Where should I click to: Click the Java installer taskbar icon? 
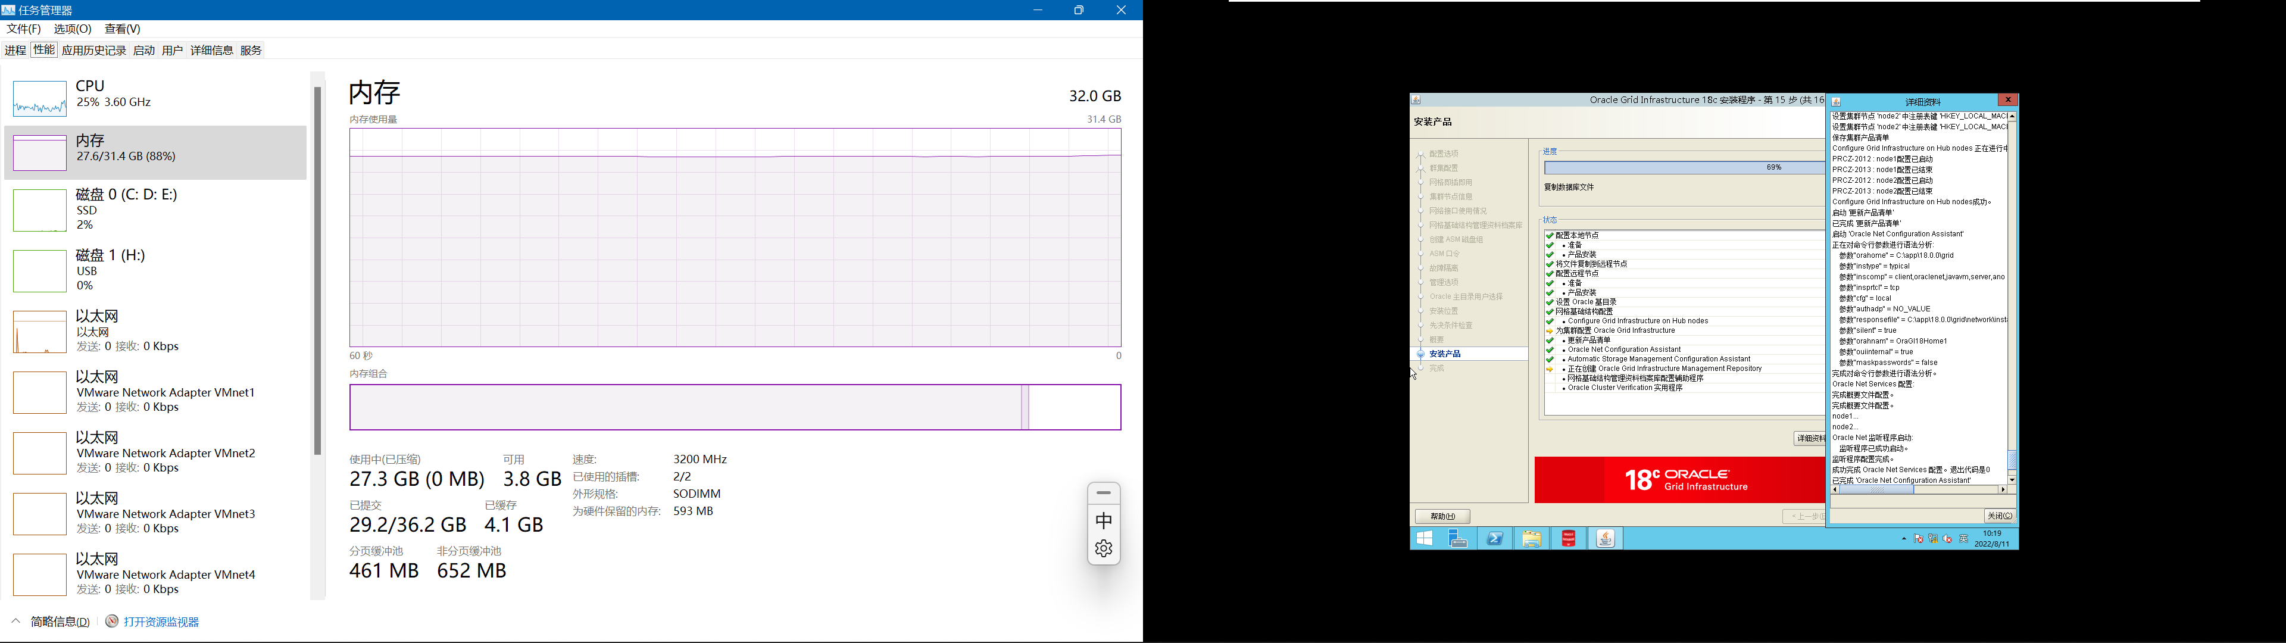pos(1606,538)
